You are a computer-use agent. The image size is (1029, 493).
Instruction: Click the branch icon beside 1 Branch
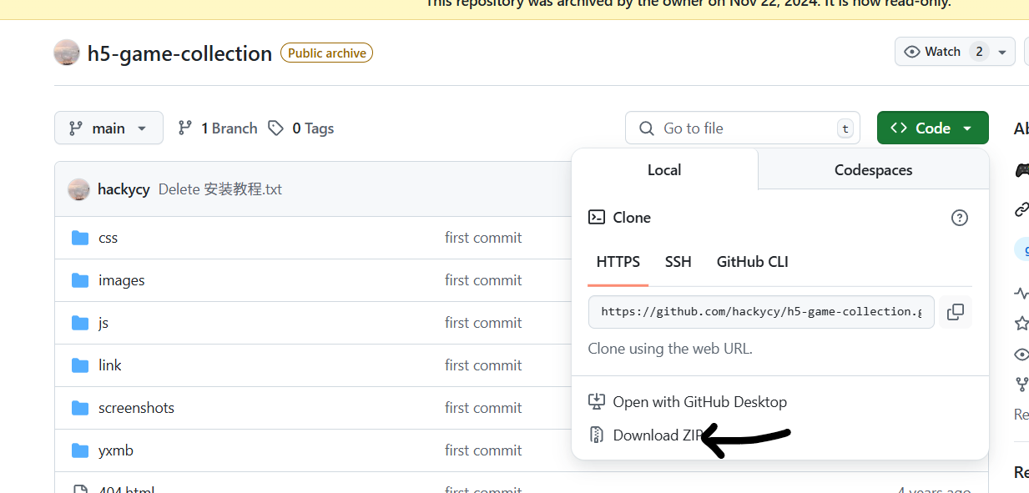pos(185,128)
